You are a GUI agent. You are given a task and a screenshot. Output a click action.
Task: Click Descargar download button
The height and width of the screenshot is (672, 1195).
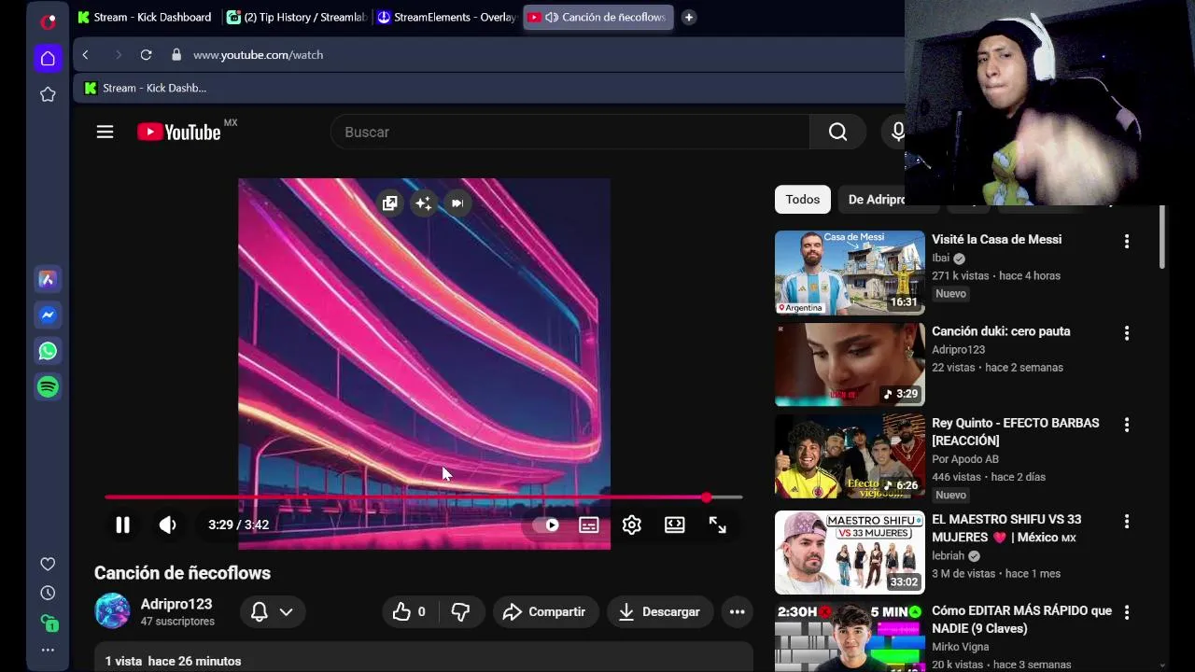tap(660, 612)
